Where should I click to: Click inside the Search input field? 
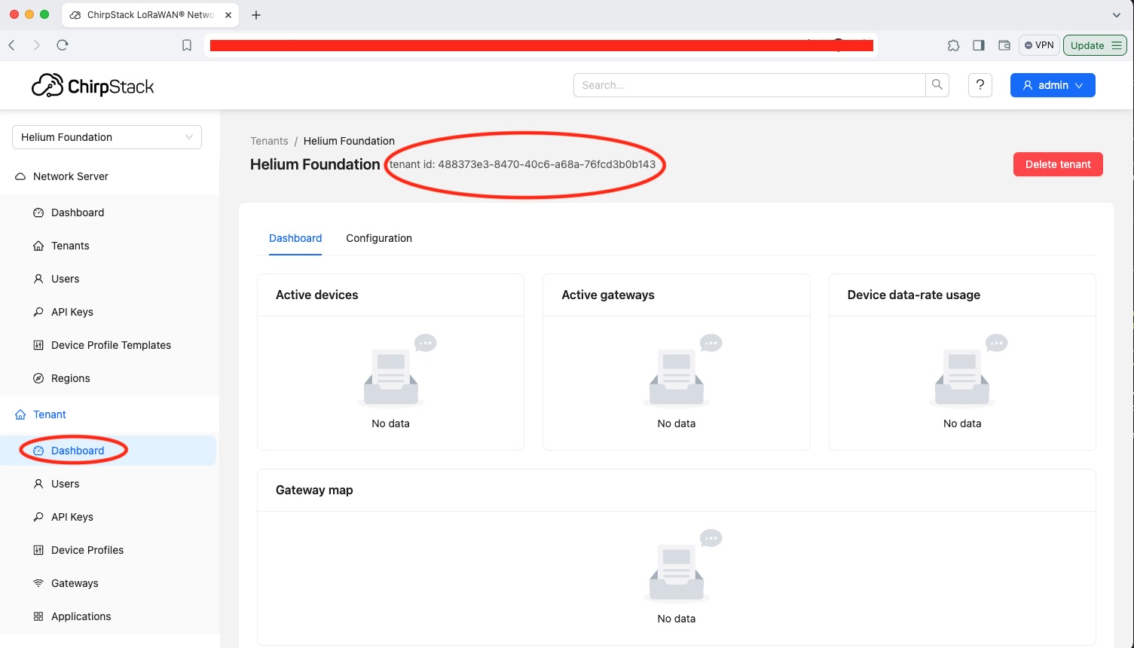click(749, 85)
